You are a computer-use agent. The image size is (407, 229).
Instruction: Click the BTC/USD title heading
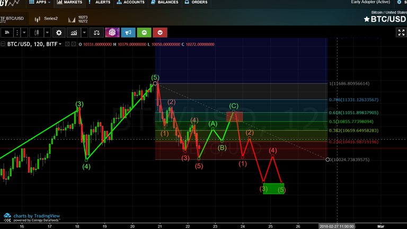click(x=388, y=19)
